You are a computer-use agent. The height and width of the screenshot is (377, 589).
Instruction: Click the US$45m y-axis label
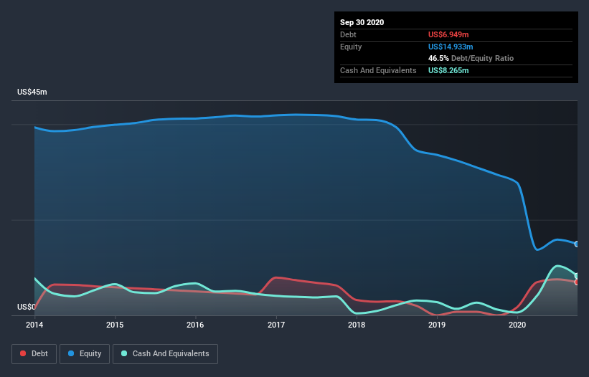coord(32,92)
